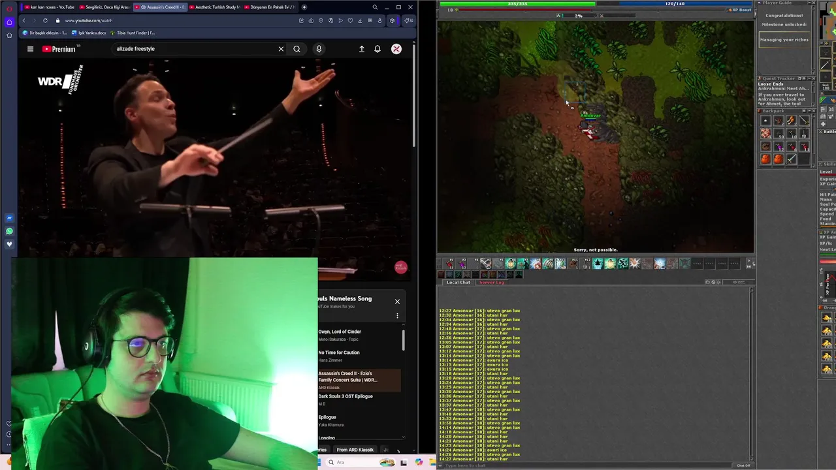This screenshot has height=470, width=836.
Task: Switch to the 'Aesthetic Turkish Study' browser tab
Action: tap(215, 7)
